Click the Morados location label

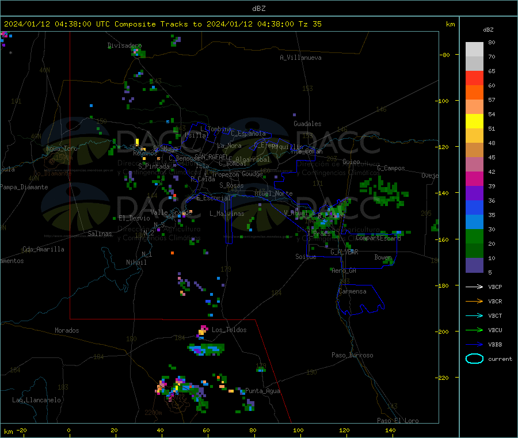coord(67,330)
